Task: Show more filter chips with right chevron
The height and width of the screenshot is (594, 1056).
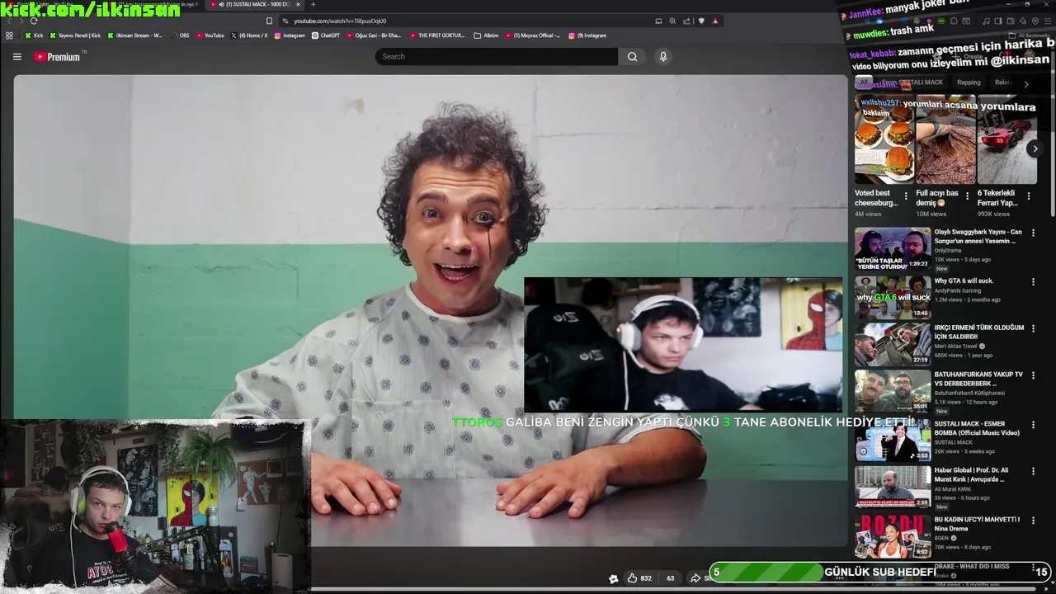Action: point(1026,83)
